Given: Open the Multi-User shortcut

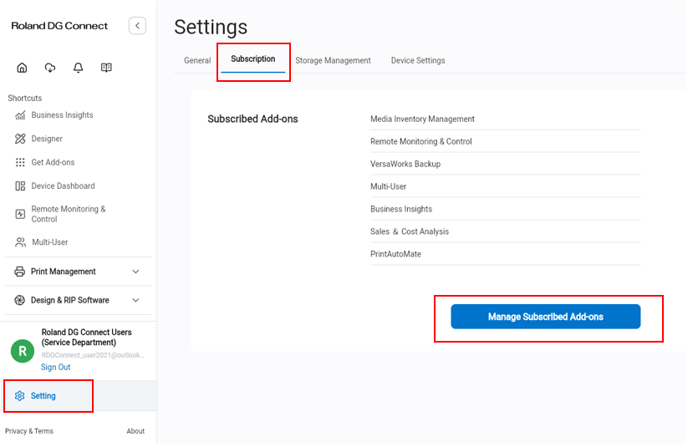Looking at the screenshot, I should pos(49,242).
